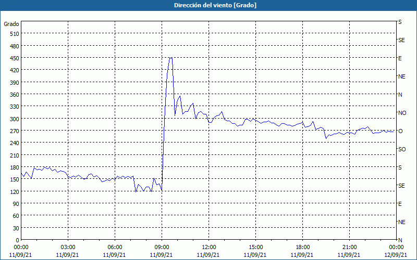Image resolution: width=417 pixels, height=260 pixels.
Task: Click the 0 value on the left axis
Action: click(x=18, y=240)
